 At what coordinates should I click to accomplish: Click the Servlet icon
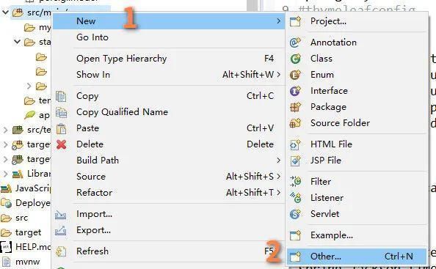pos(295,214)
